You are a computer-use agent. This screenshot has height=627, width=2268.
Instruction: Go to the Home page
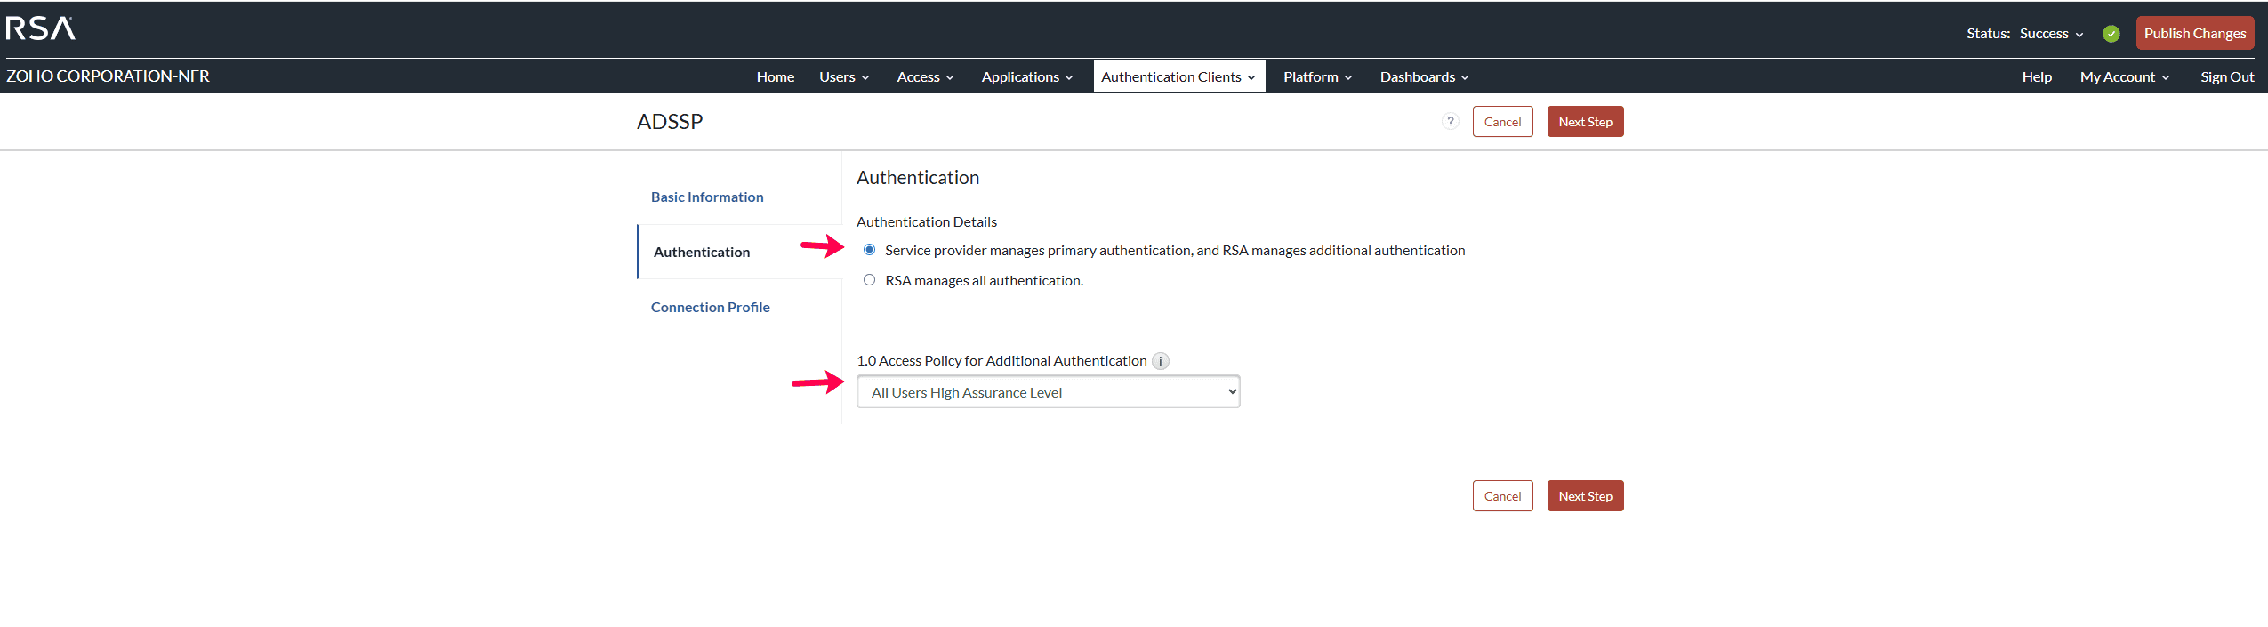[775, 77]
